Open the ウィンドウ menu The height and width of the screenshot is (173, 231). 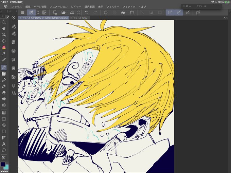(x=129, y=7)
